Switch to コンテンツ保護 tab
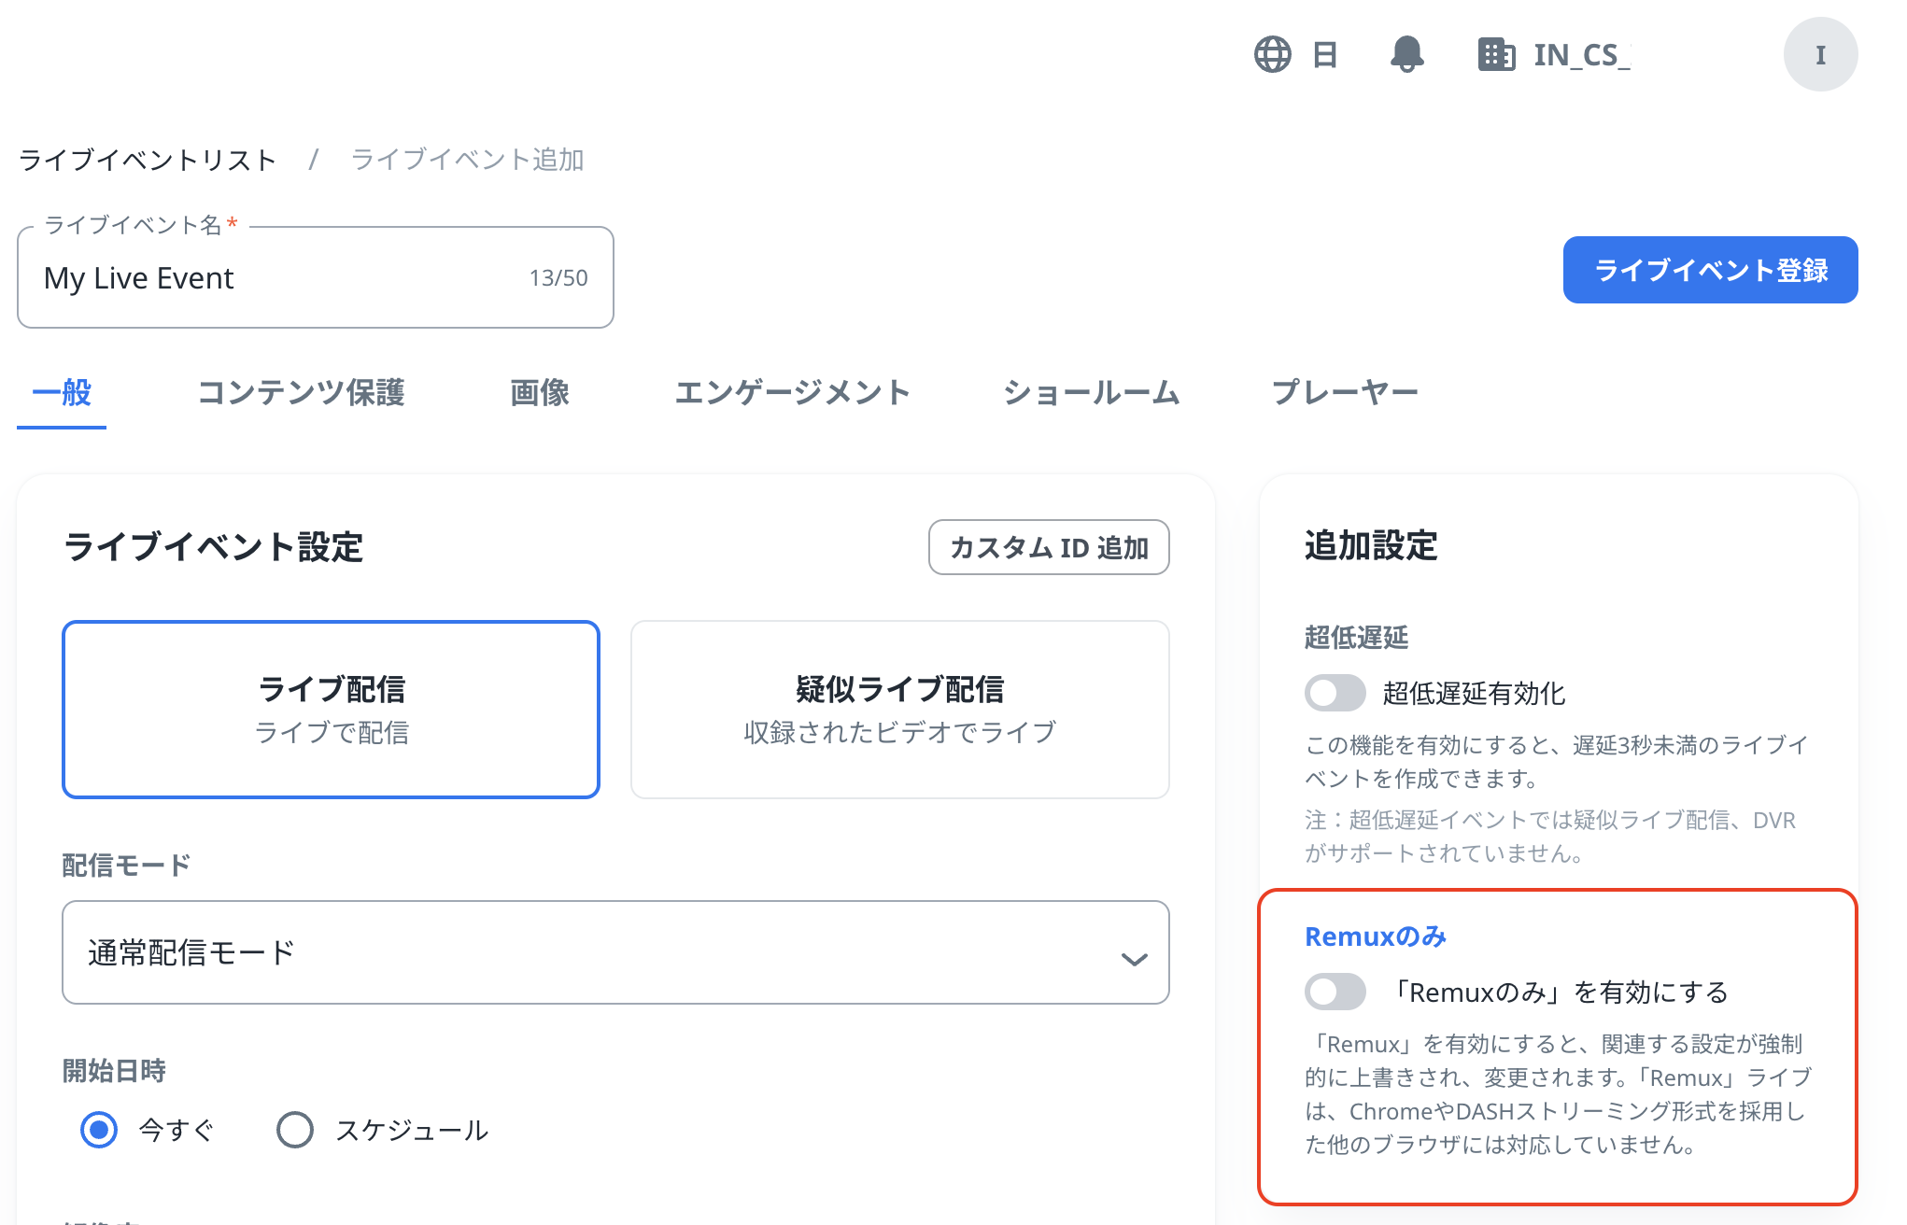 pos(301,392)
